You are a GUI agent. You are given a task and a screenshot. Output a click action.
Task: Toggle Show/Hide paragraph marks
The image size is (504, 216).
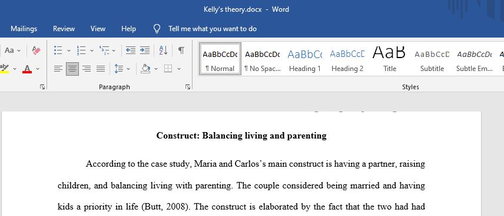pyautogui.click(x=181, y=50)
